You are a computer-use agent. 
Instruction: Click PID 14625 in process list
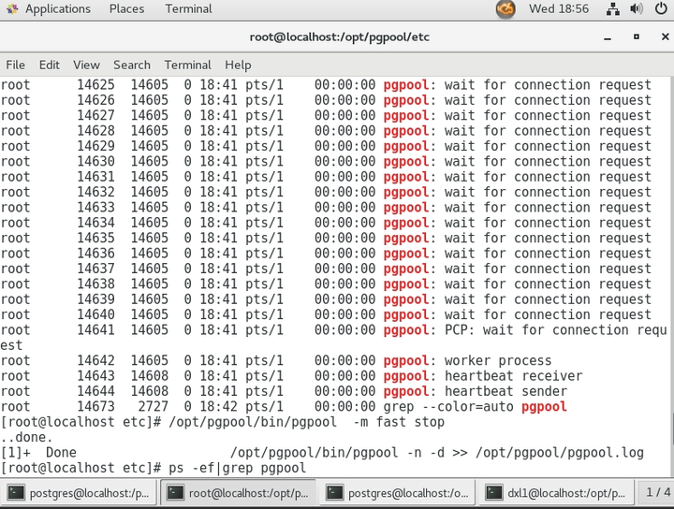tap(95, 85)
